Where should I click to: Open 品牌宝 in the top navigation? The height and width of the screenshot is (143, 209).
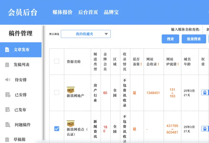coord(111,12)
